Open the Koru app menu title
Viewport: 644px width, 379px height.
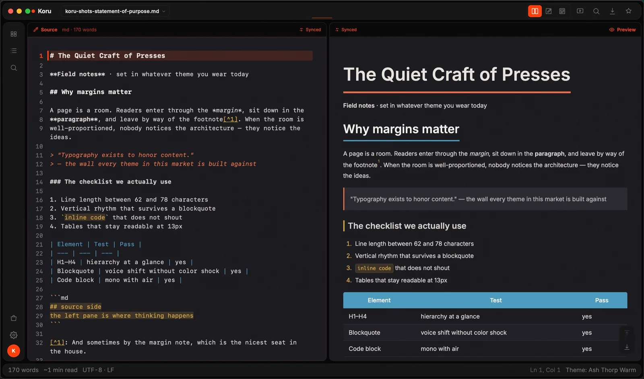(44, 11)
